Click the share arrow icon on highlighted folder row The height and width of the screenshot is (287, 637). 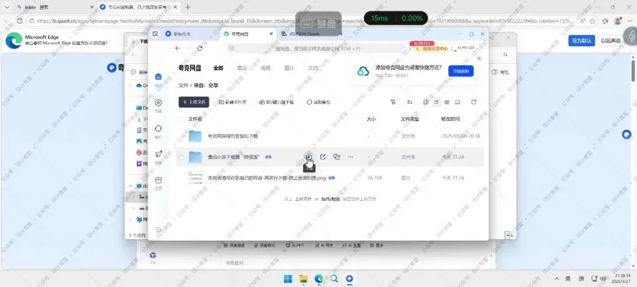323,157
